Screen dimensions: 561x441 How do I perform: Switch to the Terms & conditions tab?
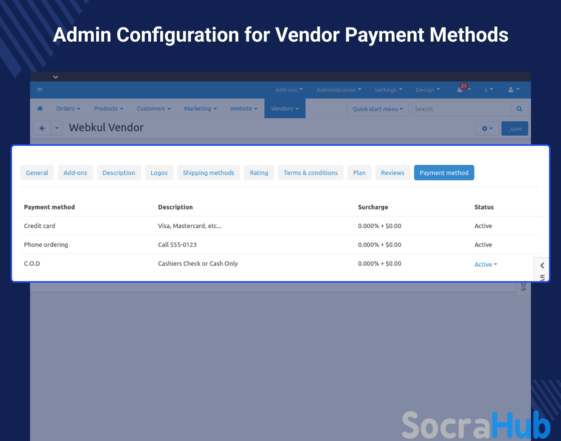coord(311,173)
